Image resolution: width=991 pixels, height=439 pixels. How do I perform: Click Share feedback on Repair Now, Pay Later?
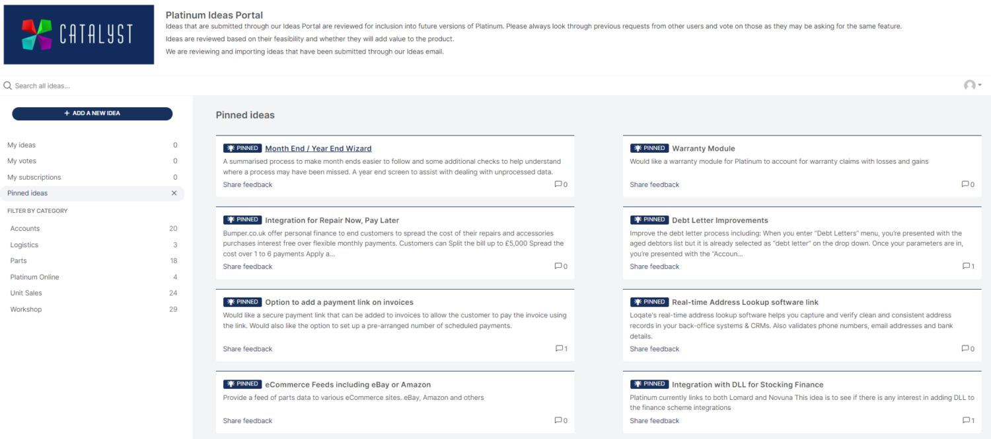(x=248, y=266)
